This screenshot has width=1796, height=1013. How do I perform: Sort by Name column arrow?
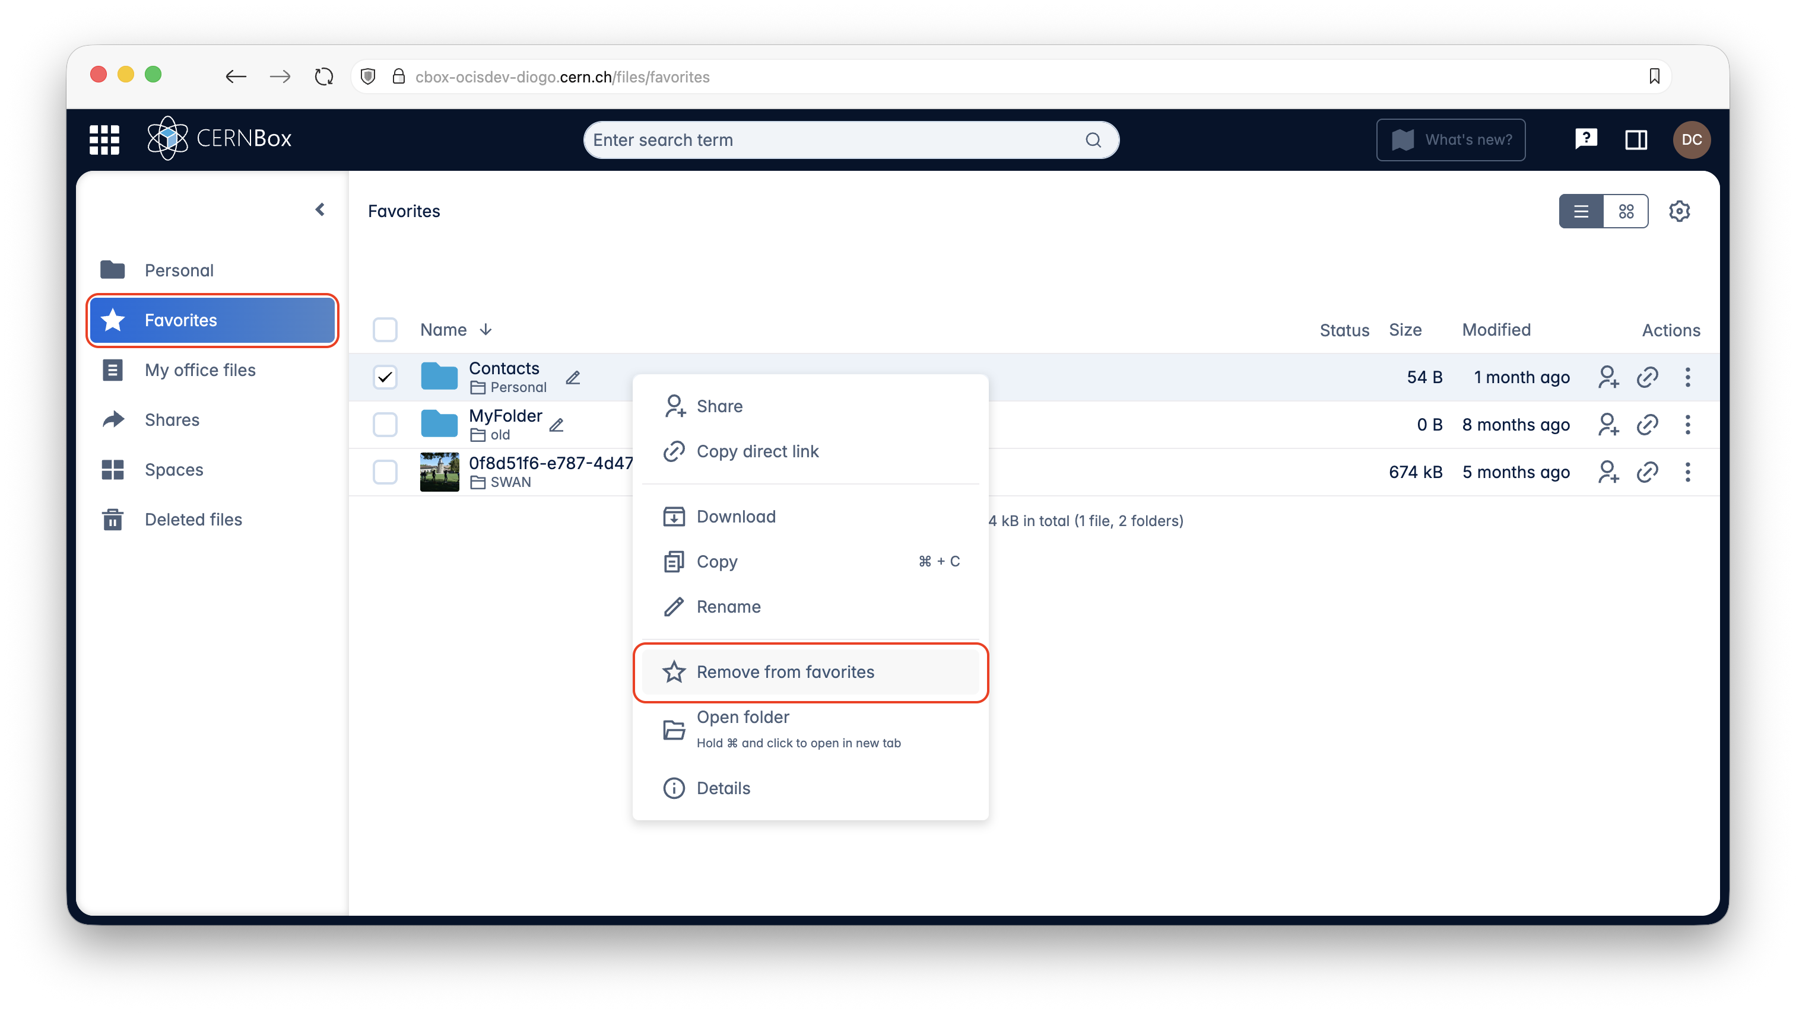pos(486,330)
